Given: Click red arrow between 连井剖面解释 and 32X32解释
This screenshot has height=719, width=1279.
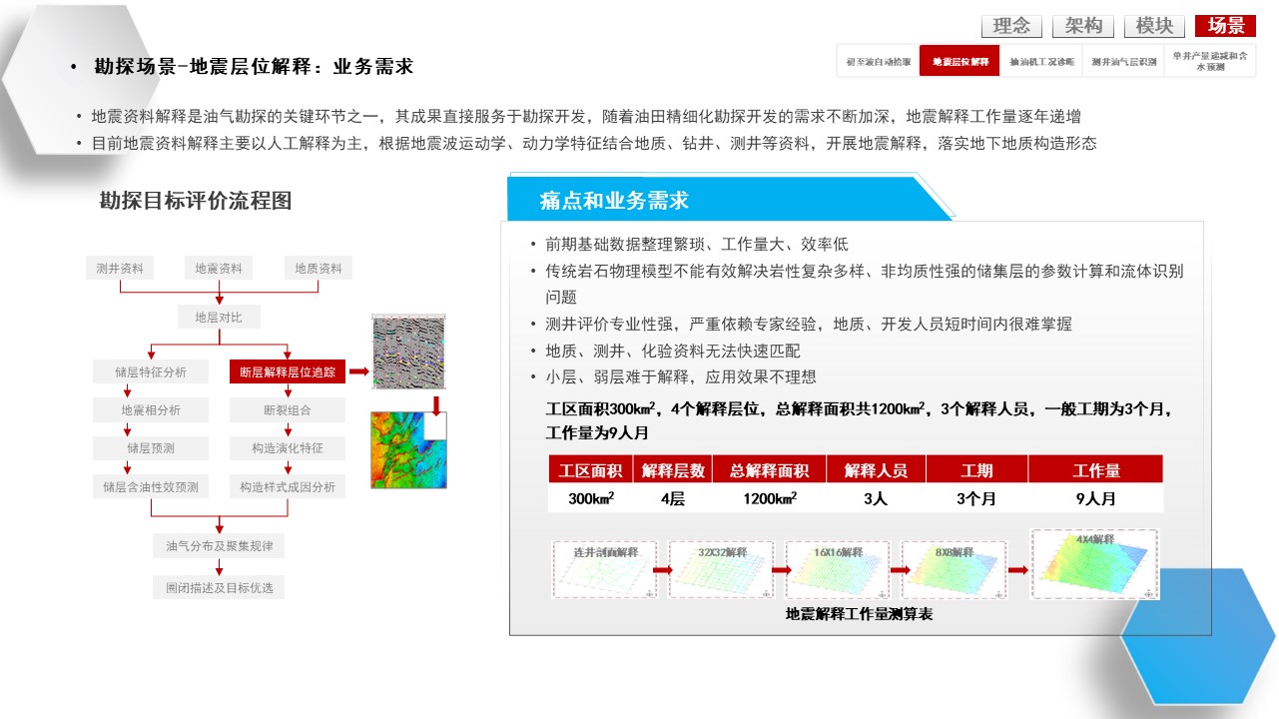Looking at the screenshot, I should point(663,570).
